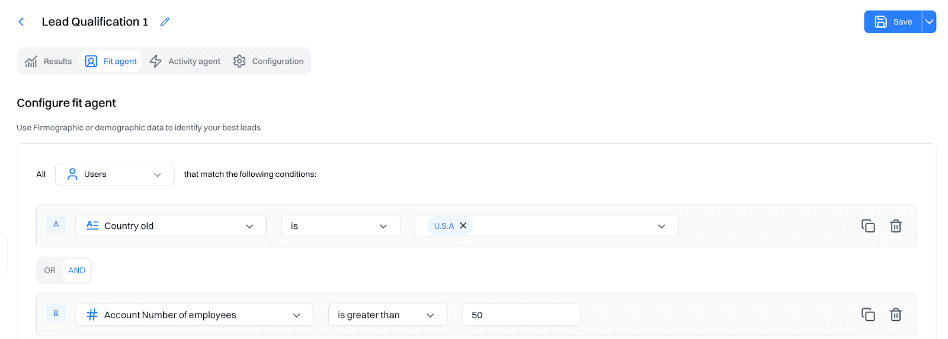Delete condition A with trash icon
This screenshot has width=948, height=339.
pyautogui.click(x=895, y=226)
